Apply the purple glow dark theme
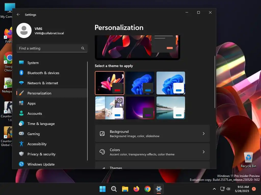 pos(140,108)
